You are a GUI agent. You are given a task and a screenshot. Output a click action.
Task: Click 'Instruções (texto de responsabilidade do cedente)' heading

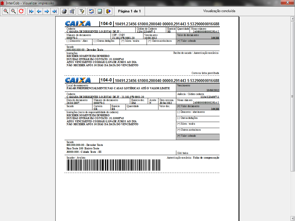tap(92, 112)
